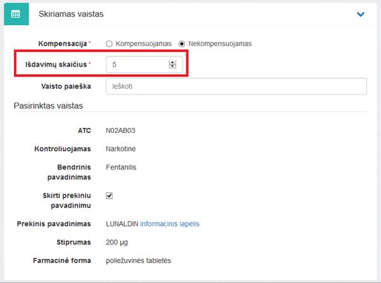The width and height of the screenshot is (381, 283).
Task: Click the 200 µg strength value
Action: point(117,242)
